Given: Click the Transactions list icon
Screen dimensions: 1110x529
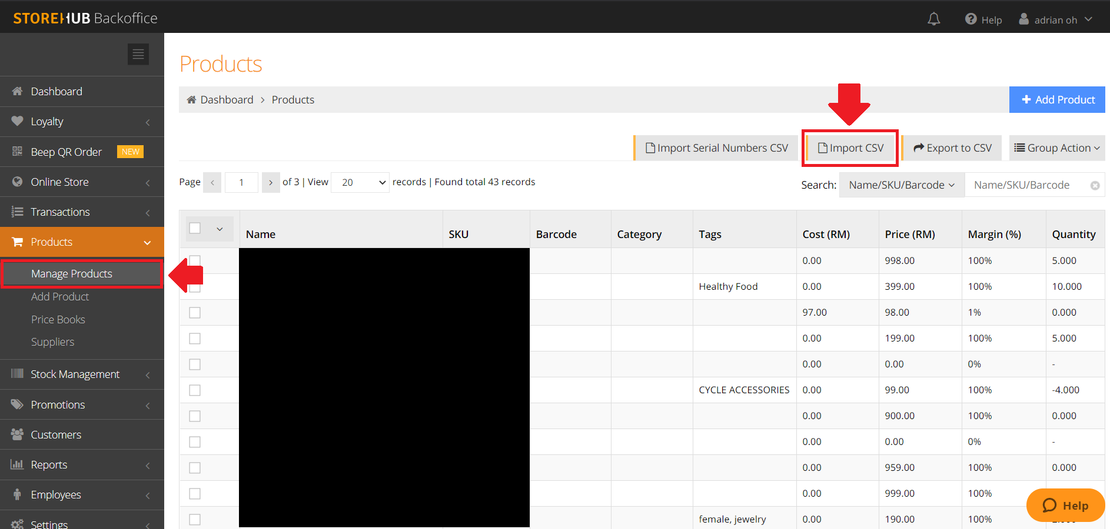Looking at the screenshot, I should 17,212.
